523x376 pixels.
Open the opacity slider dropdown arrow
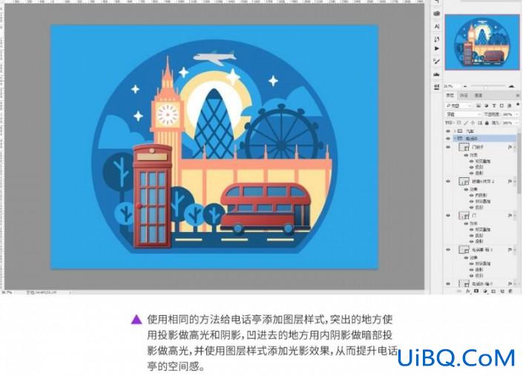coord(516,114)
